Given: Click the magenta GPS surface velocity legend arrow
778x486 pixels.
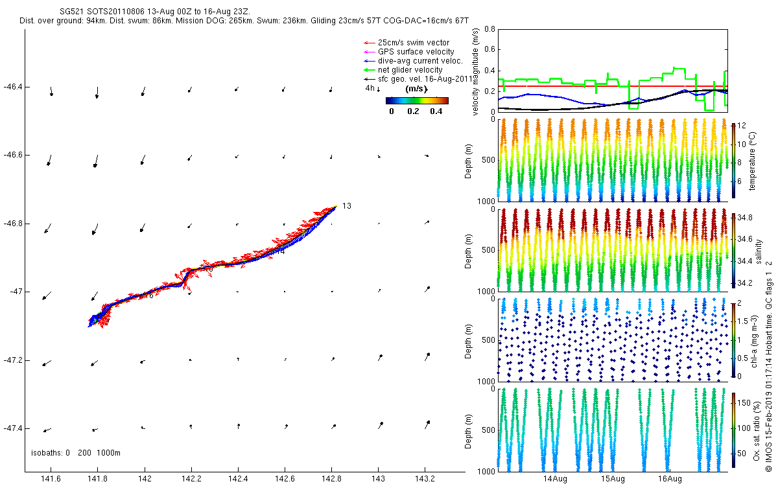Looking at the screenshot, I should 369,52.
